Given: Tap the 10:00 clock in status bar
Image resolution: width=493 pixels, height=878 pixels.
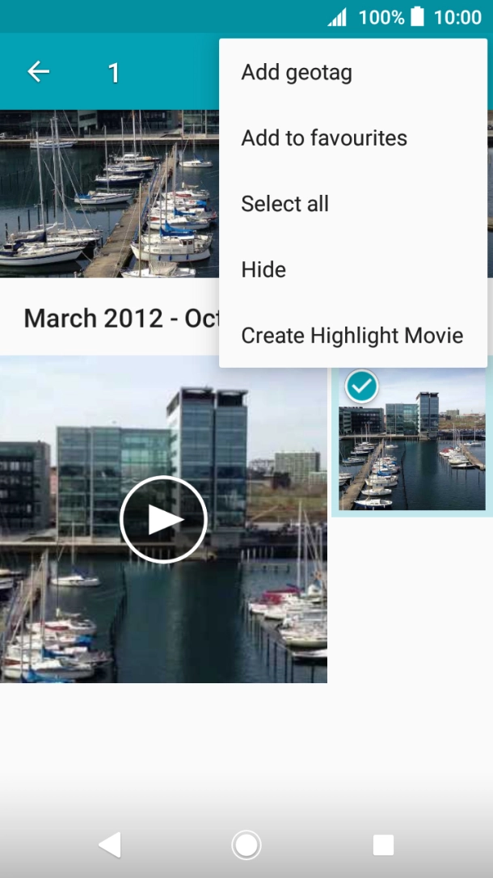Looking at the screenshot, I should [457, 17].
